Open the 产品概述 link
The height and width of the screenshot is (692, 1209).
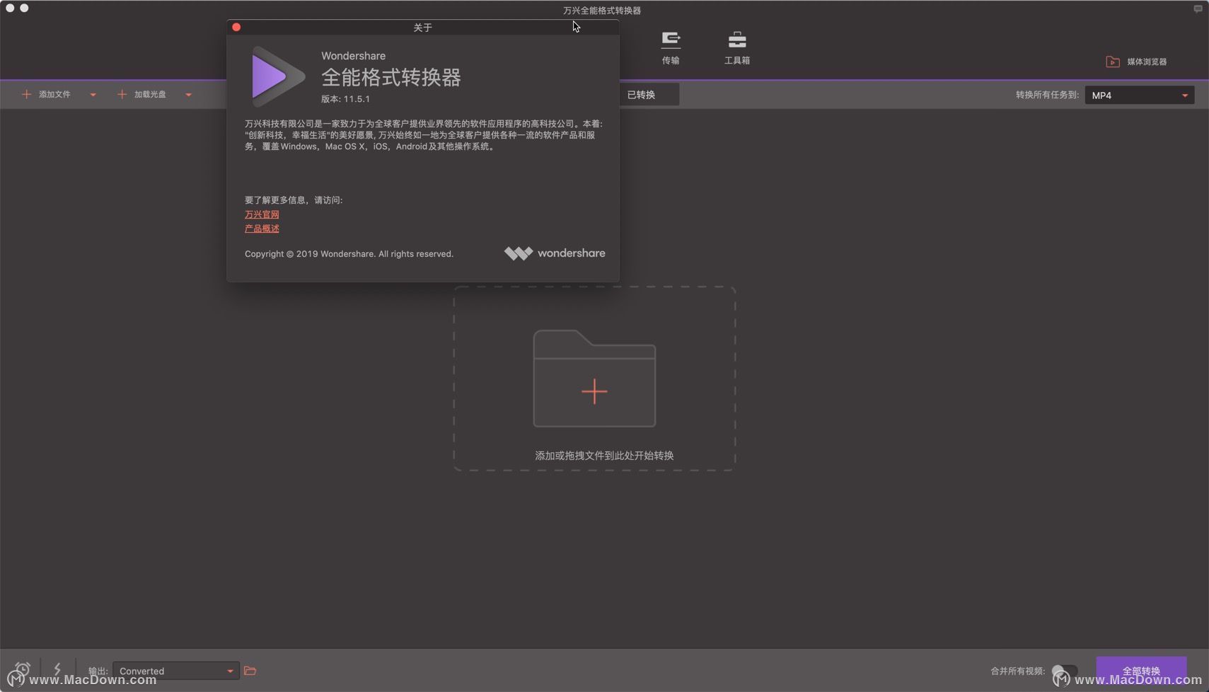coord(262,229)
